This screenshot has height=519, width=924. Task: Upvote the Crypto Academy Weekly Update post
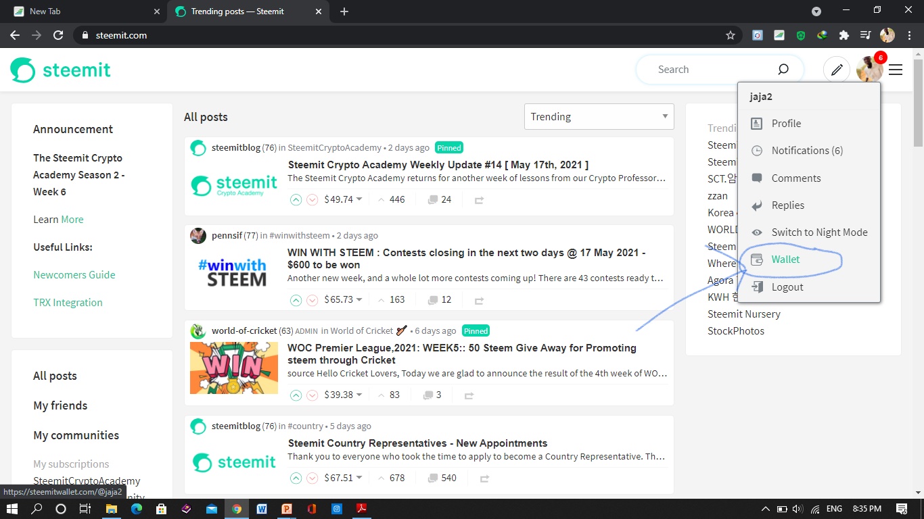296,199
